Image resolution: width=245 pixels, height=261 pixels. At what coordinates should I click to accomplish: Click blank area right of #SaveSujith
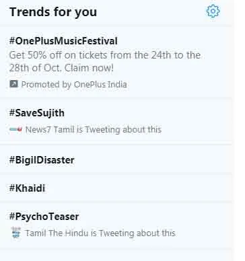(147, 113)
